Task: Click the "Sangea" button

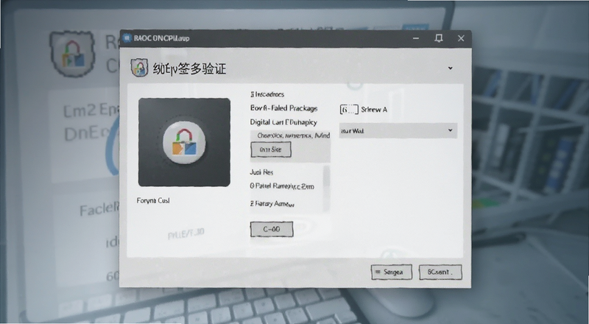Action: pyautogui.click(x=392, y=272)
